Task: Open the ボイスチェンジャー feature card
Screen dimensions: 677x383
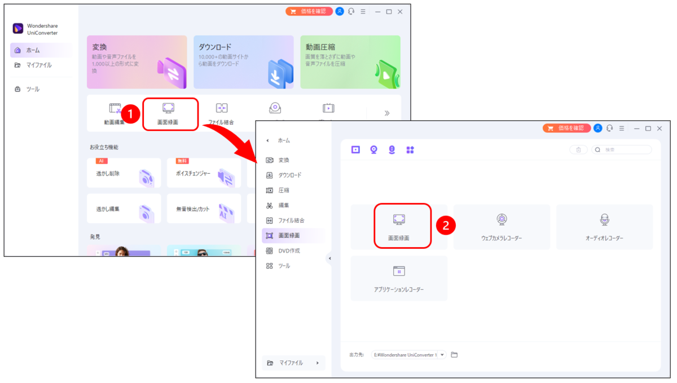Action: [x=204, y=173]
